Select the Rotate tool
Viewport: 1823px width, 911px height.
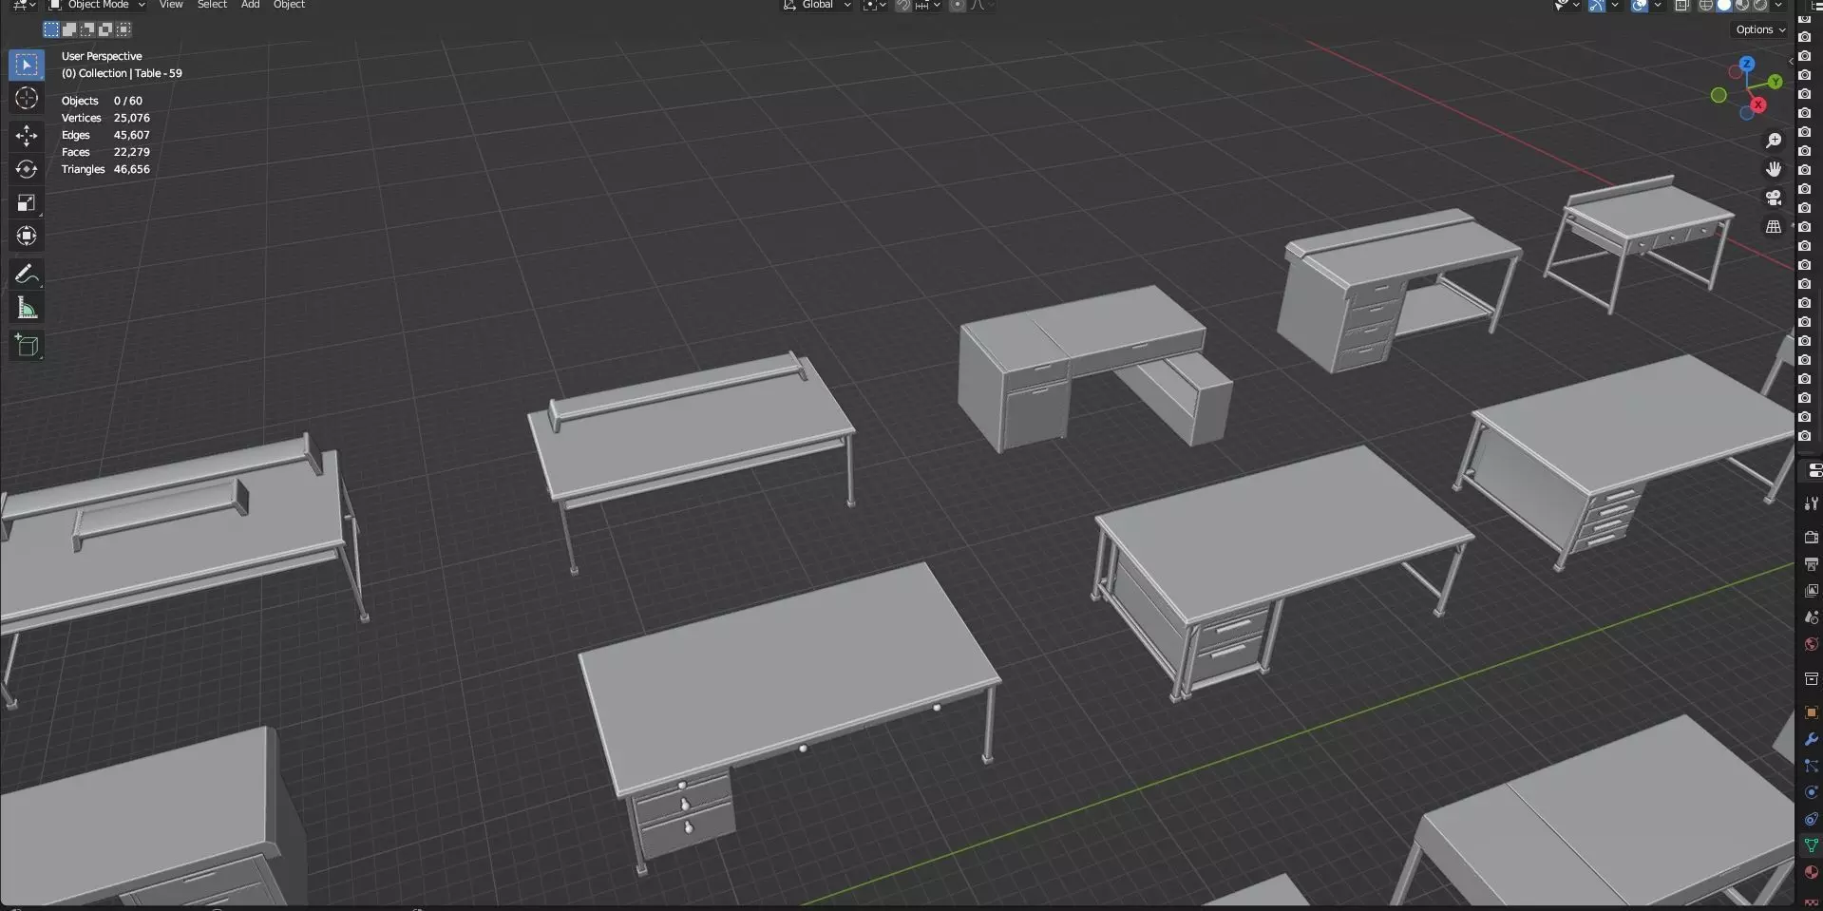coord(27,169)
